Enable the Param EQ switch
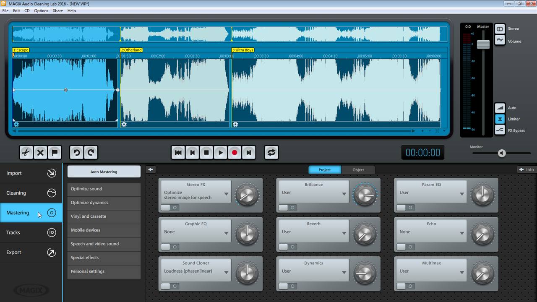This screenshot has width=537, height=302. click(x=405, y=208)
